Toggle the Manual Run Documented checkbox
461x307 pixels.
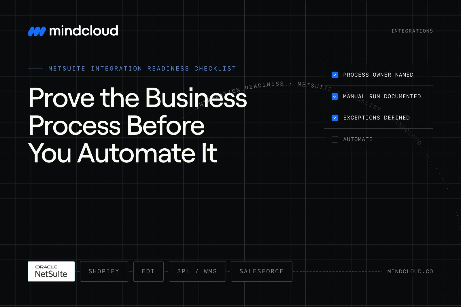335,96
